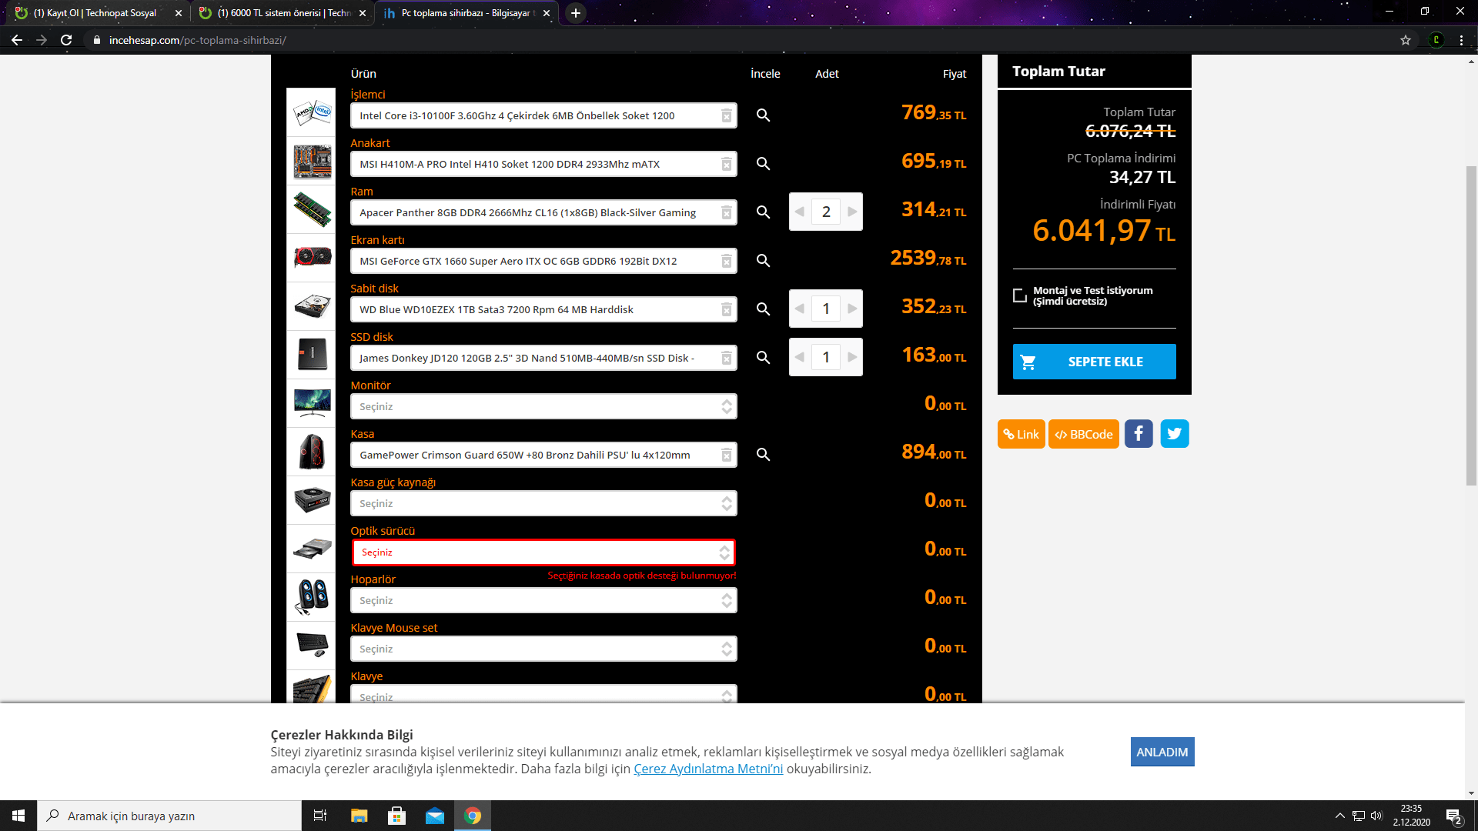Click SEPETE EKLE button

[1094, 362]
